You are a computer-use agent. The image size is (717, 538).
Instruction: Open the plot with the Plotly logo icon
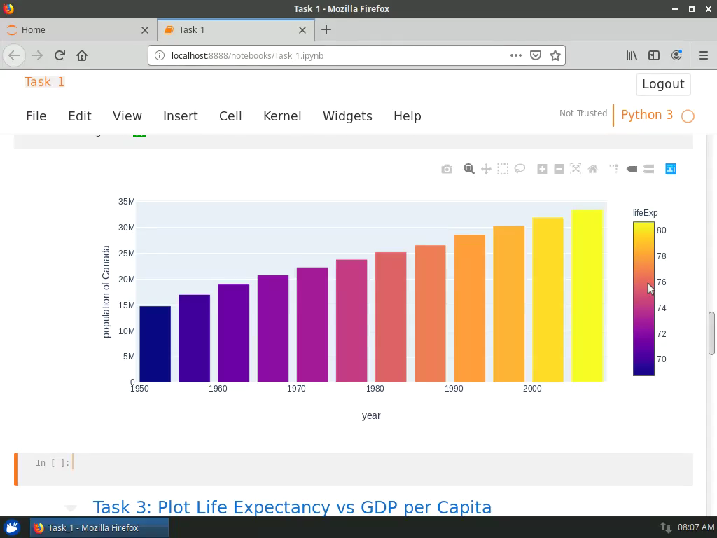click(671, 169)
